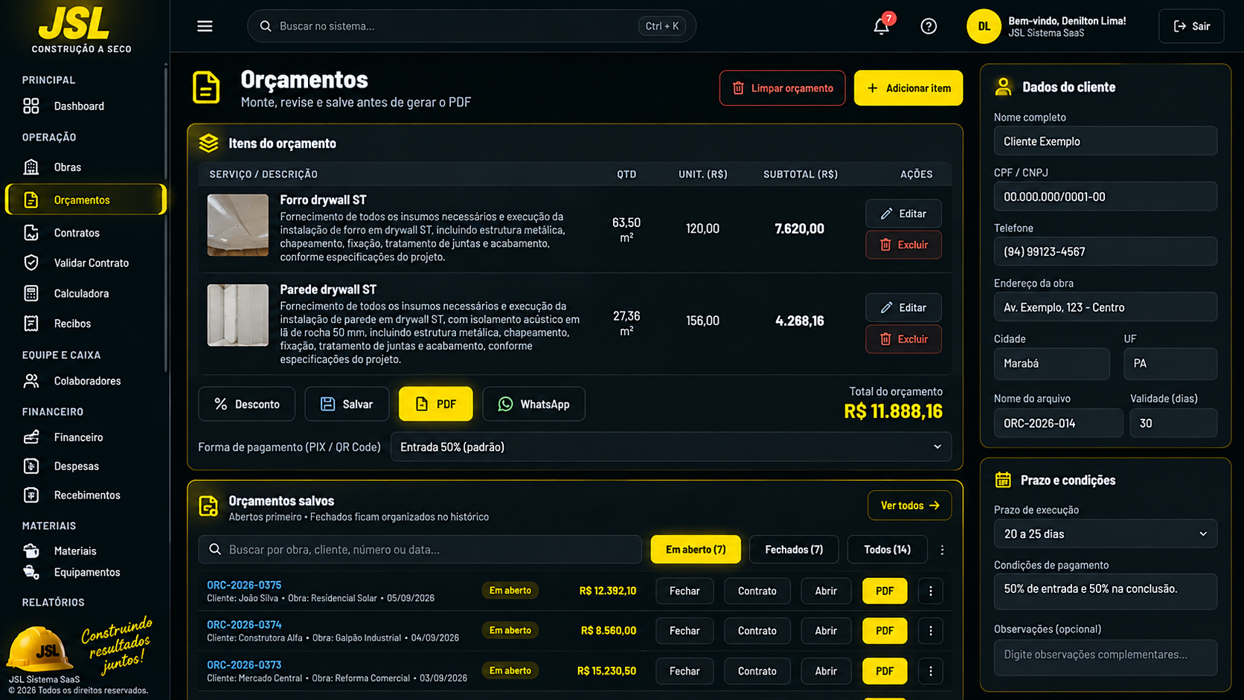
Task: Click the saved budgets search field
Action: [420, 550]
